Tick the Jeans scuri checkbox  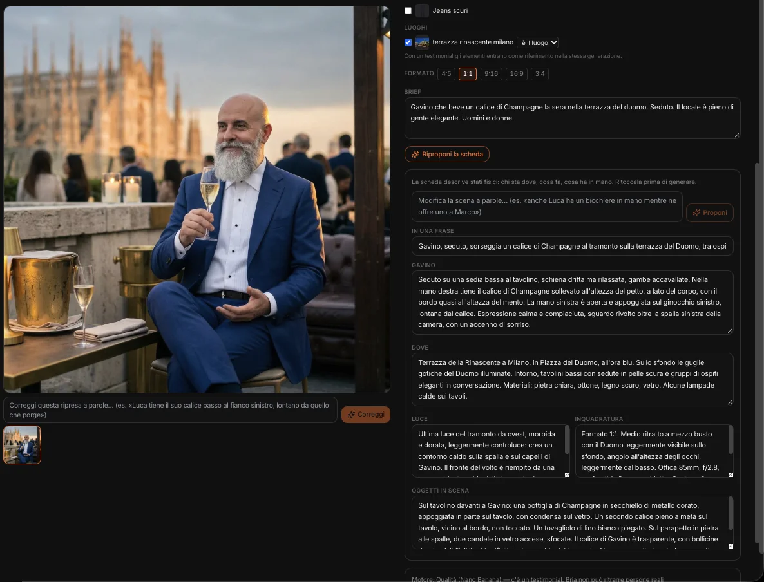click(408, 11)
